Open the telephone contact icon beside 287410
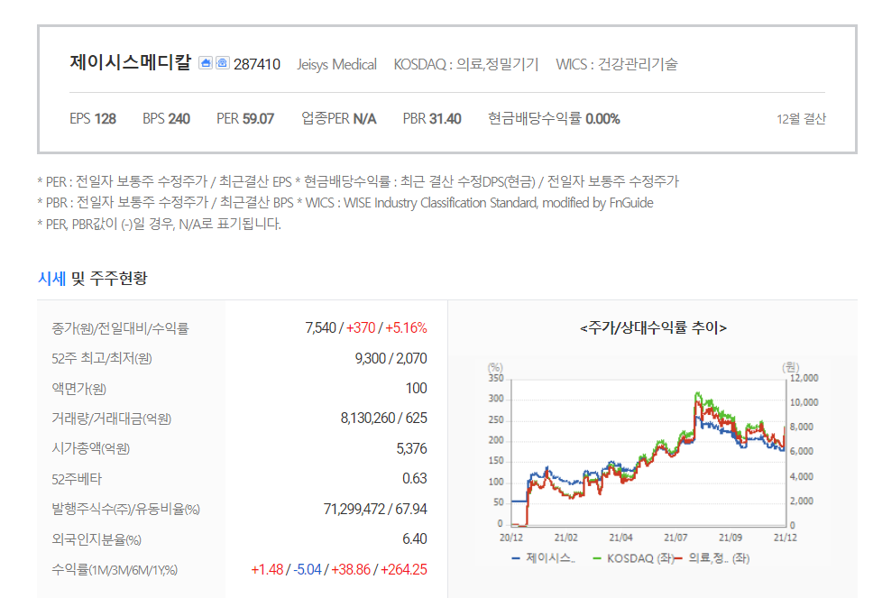The height and width of the screenshot is (598, 873). pyautogui.click(x=222, y=63)
